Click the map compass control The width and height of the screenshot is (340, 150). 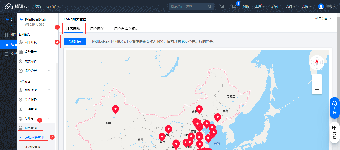(317, 62)
